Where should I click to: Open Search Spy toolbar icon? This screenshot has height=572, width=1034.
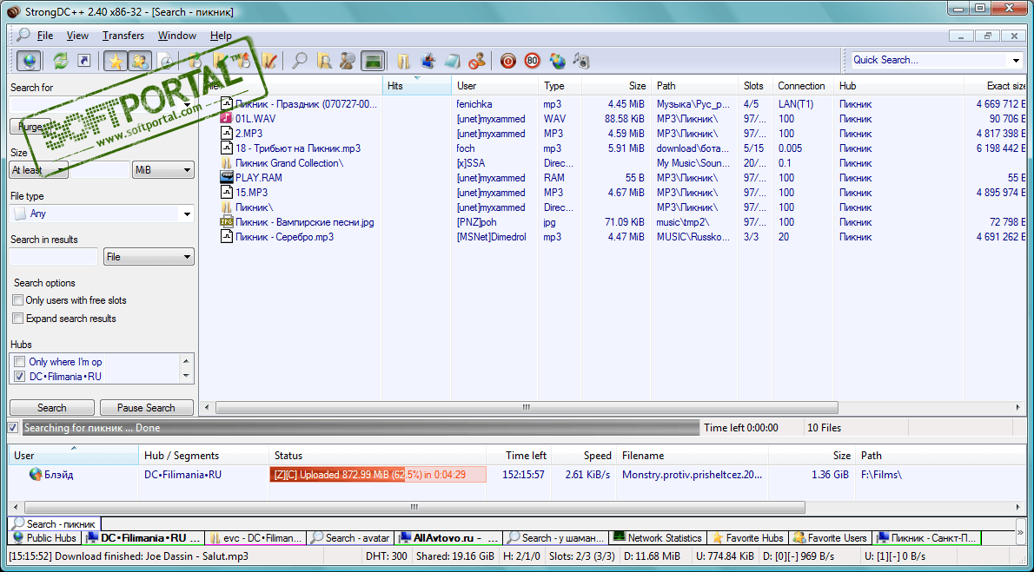(348, 61)
